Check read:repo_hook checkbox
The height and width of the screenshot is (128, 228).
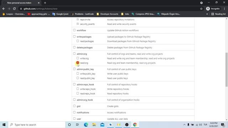pos(78,93)
